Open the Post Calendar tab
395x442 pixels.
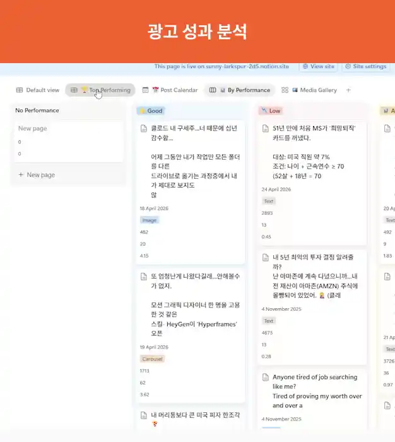click(170, 90)
